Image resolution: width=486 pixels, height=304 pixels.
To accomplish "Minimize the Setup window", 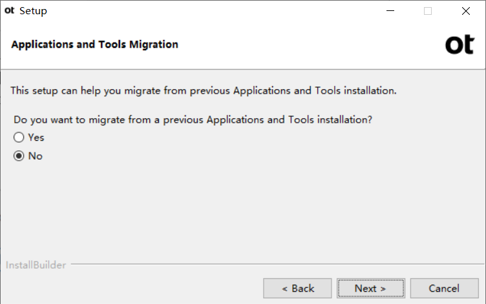I will point(390,11).
